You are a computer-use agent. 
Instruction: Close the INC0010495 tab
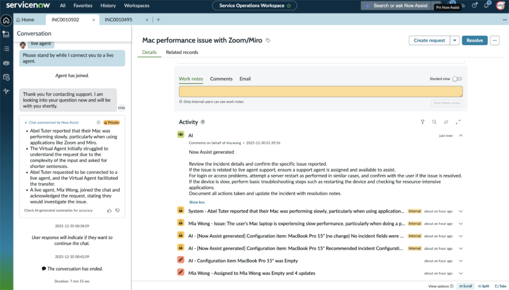(147, 20)
